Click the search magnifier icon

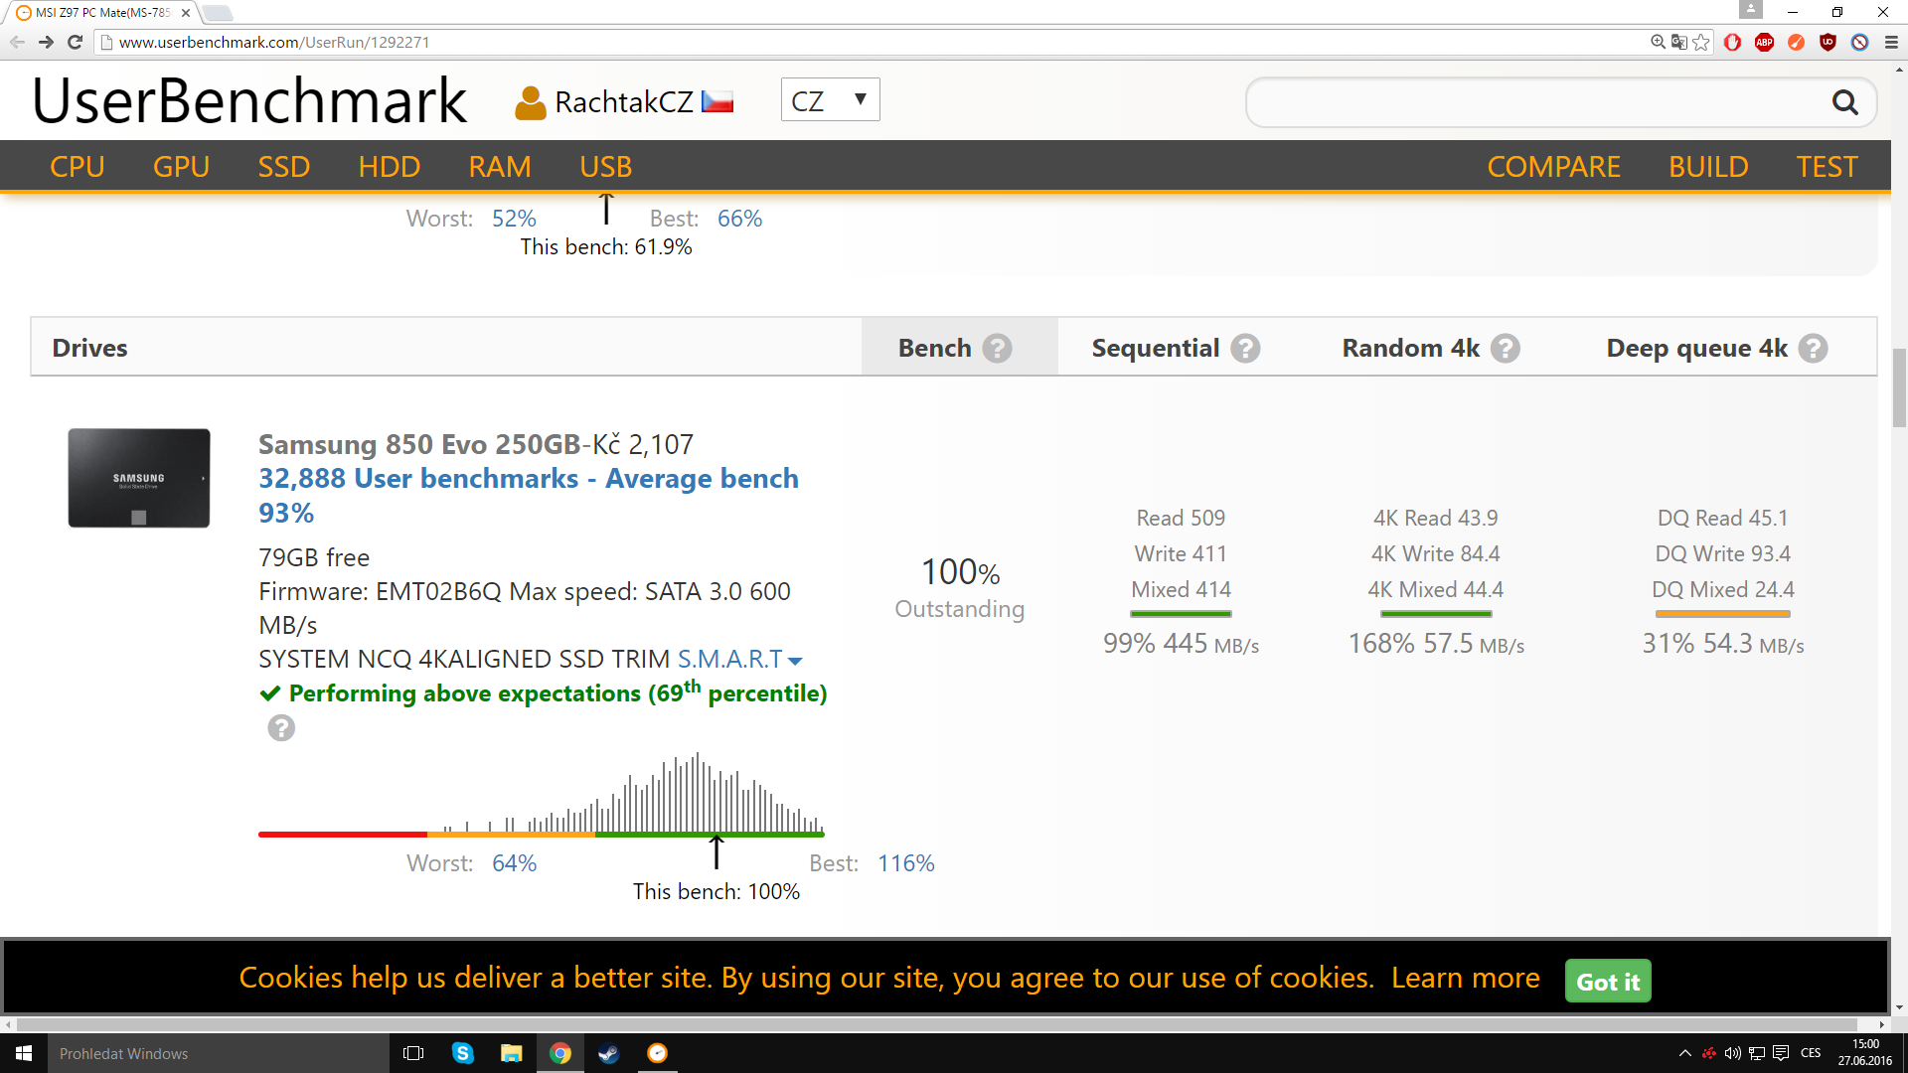click(1844, 102)
